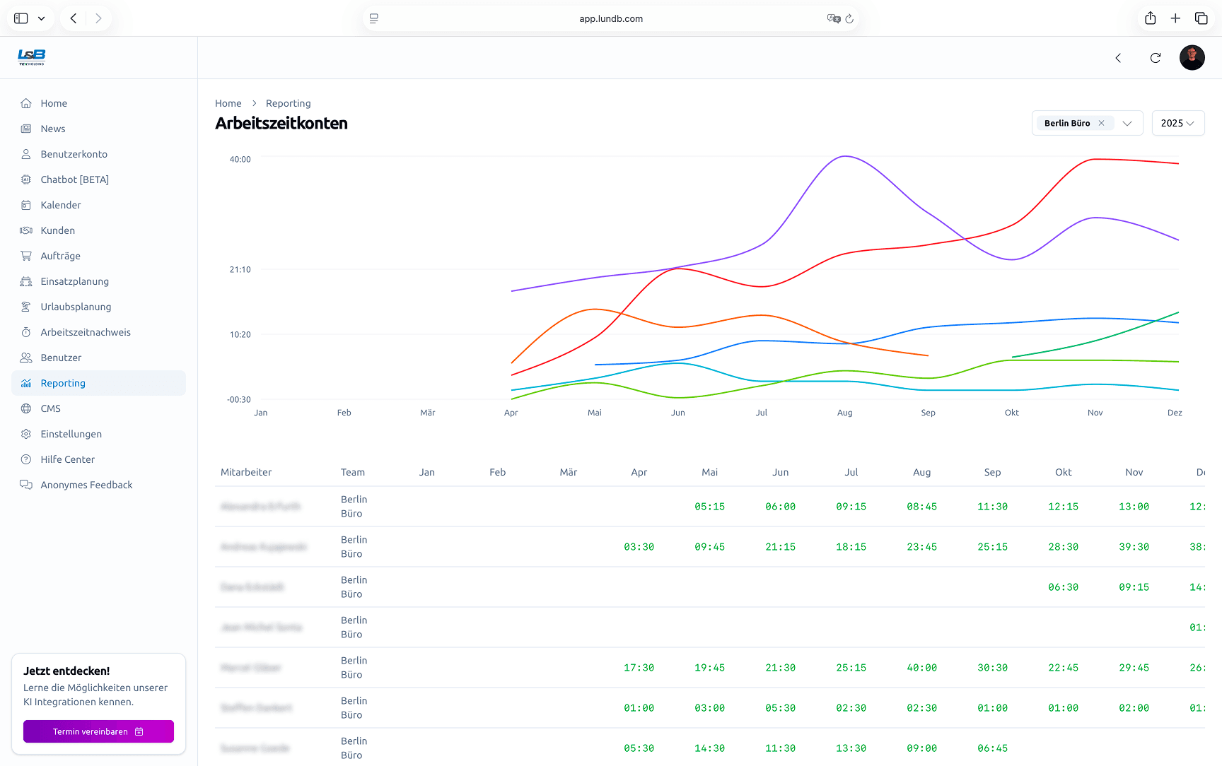
Task: Remove the Berlin Büro filter tag
Action: click(1101, 123)
